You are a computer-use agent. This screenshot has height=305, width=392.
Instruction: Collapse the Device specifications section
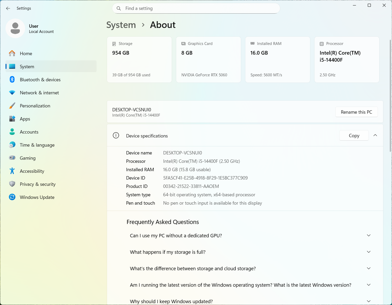point(375,135)
